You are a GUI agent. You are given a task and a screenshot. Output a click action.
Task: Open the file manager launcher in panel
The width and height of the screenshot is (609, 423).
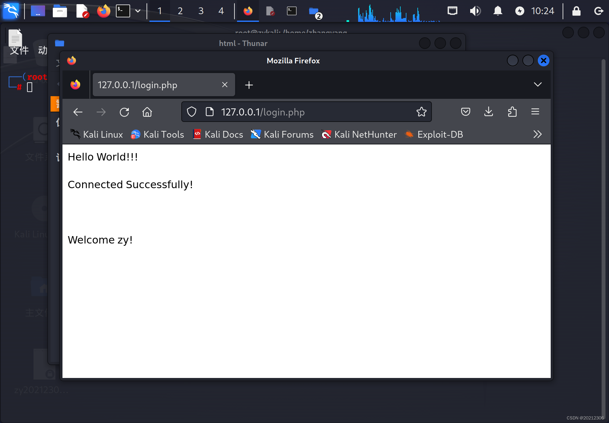[x=60, y=11]
